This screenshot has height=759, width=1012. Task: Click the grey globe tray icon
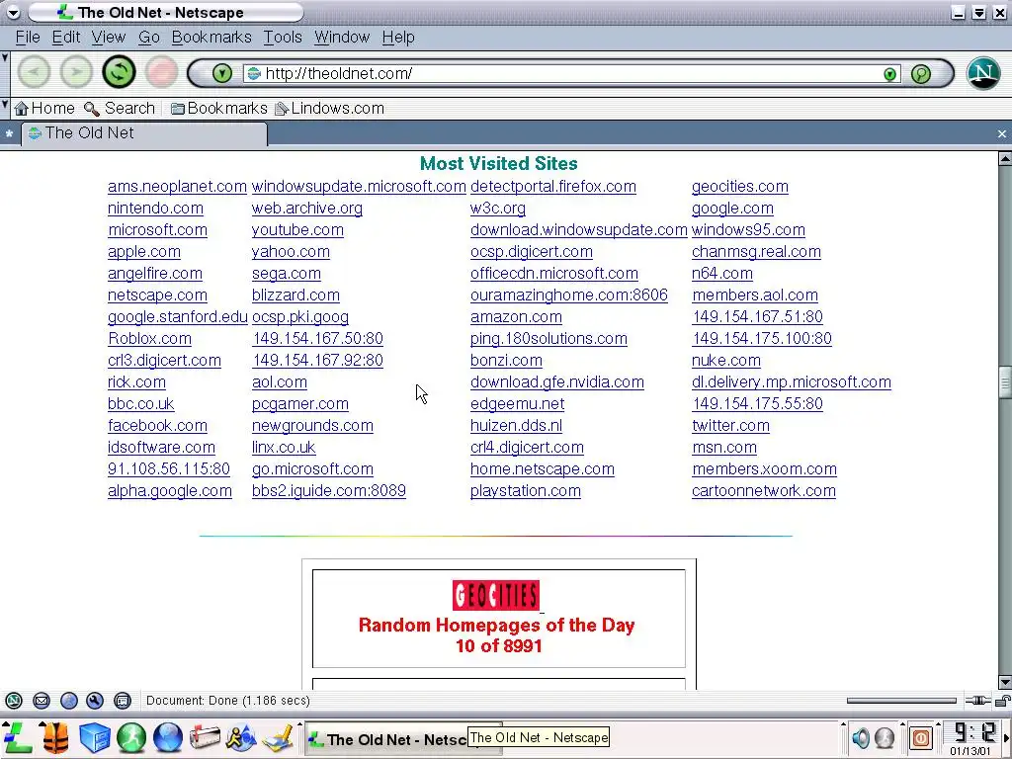point(885,737)
